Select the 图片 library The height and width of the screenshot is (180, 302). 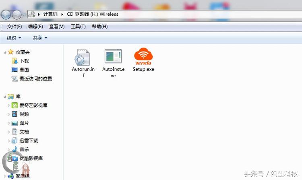(24, 123)
